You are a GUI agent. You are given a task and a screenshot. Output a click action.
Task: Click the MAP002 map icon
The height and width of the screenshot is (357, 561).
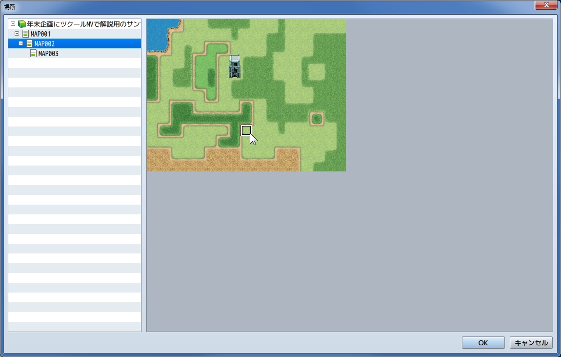click(x=29, y=43)
